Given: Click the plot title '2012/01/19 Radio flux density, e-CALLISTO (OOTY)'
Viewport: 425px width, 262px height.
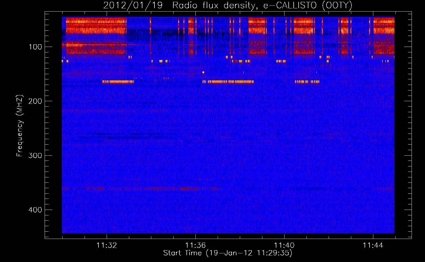Looking at the screenshot, I should [228, 5].
